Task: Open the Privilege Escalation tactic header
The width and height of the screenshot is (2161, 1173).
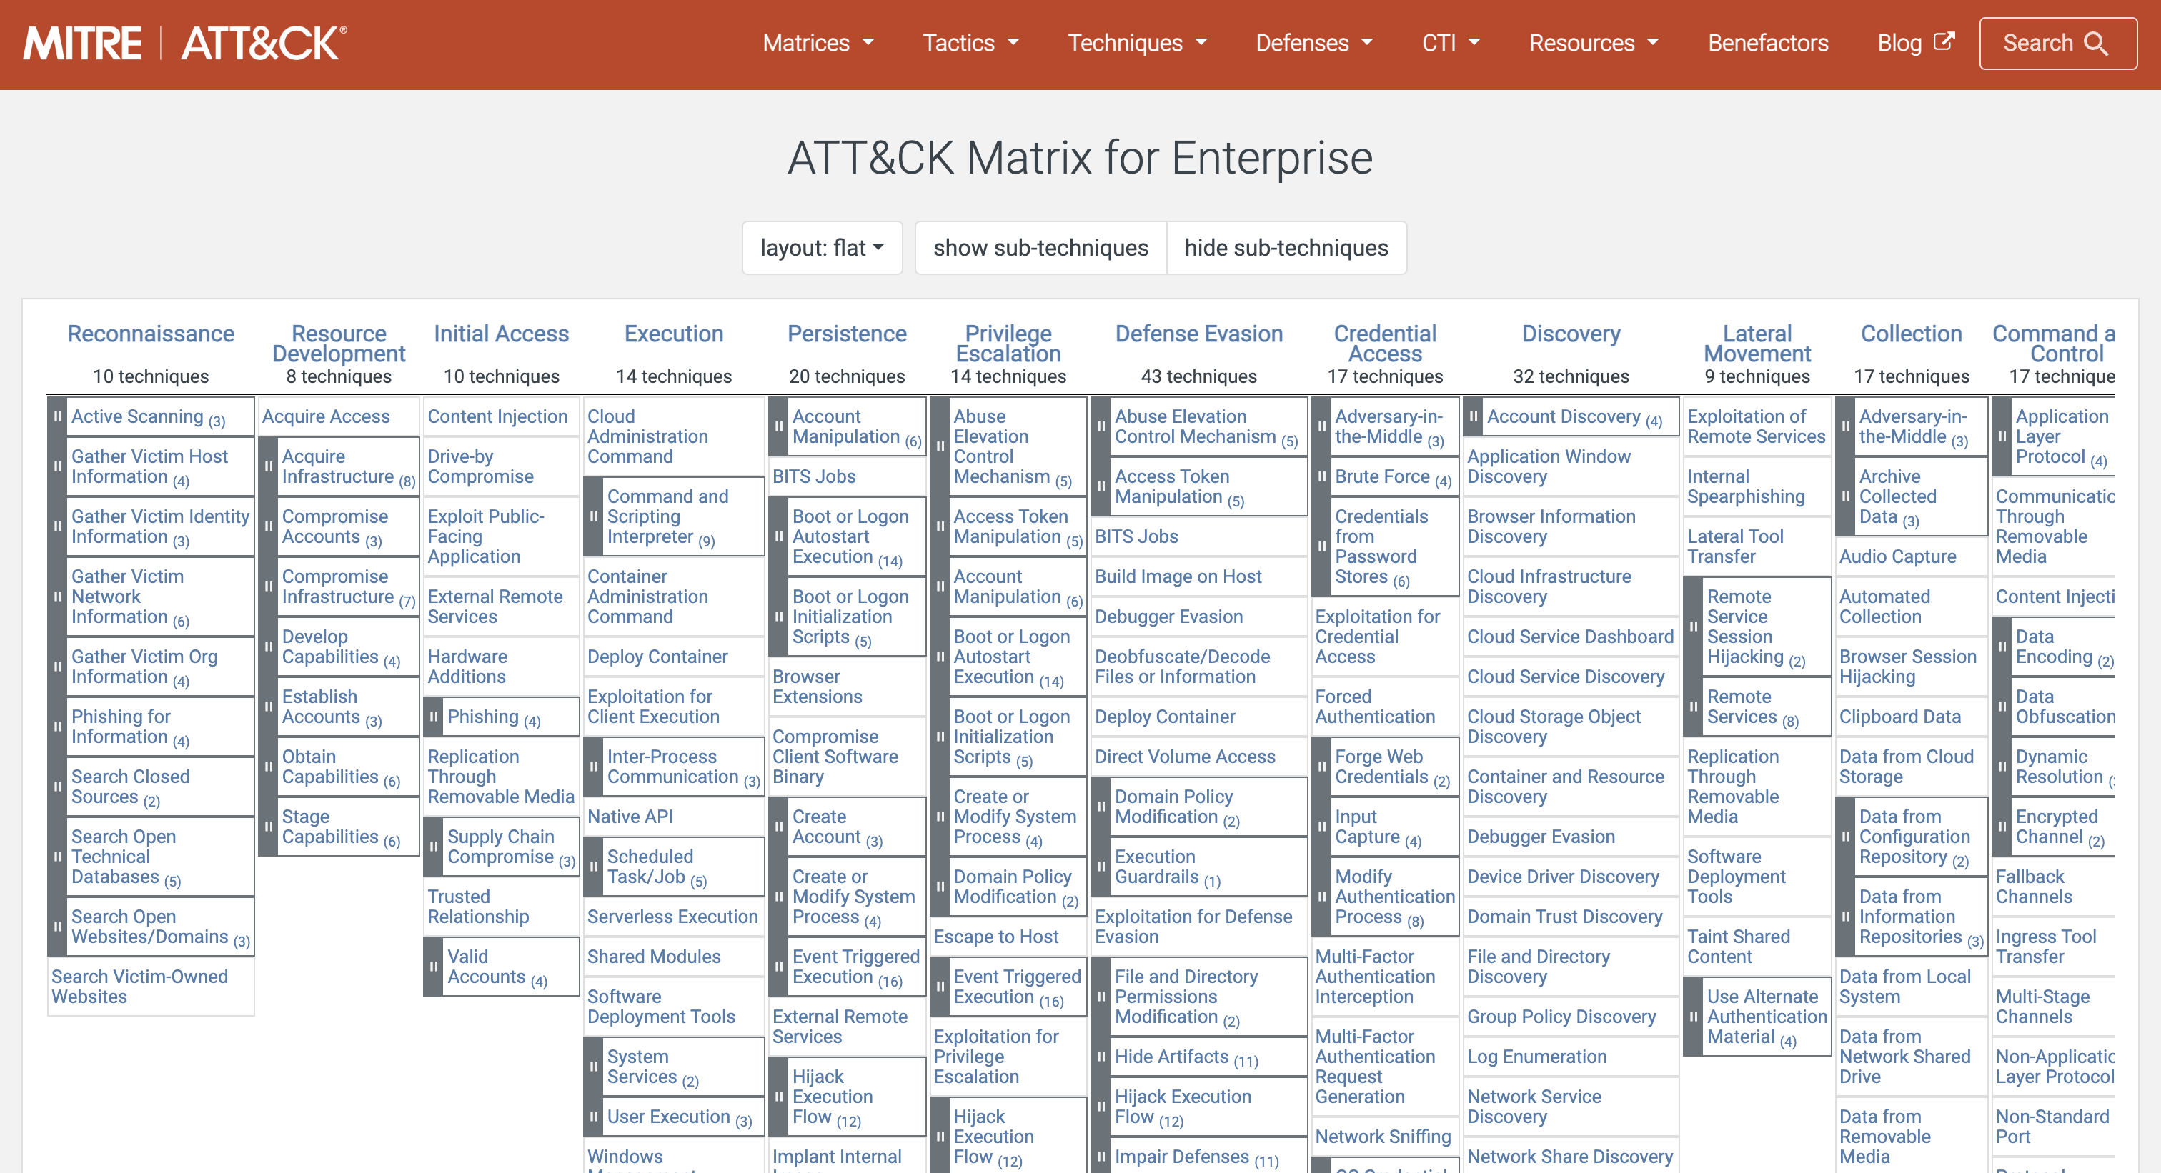Action: click(1008, 344)
